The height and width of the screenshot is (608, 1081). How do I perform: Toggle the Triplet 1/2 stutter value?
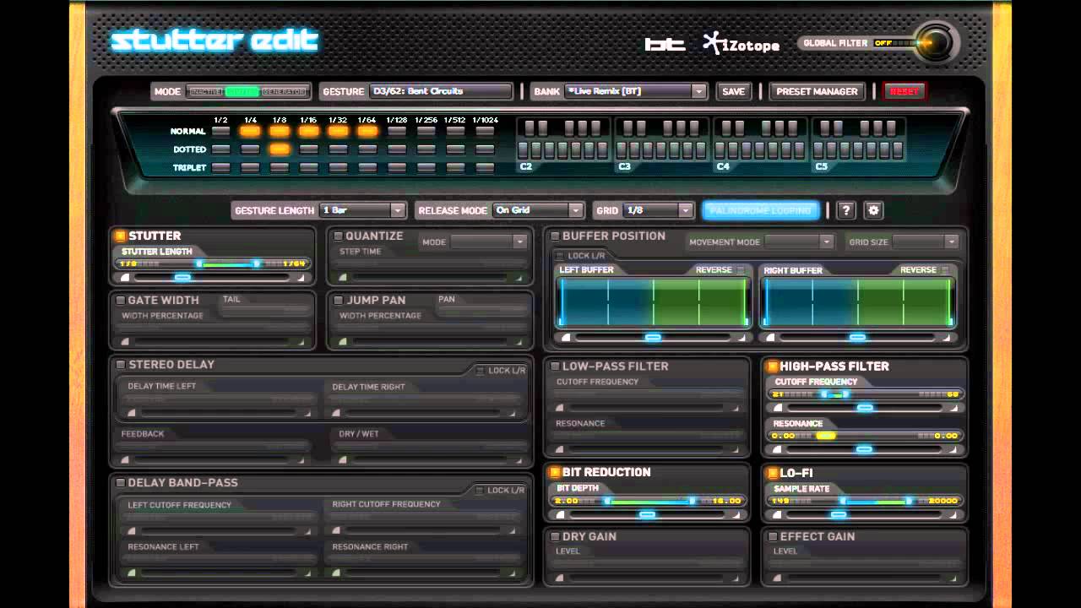point(220,168)
